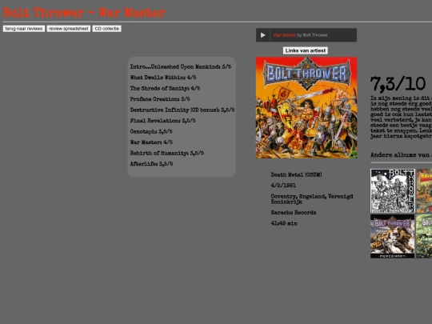Click the location 'Coventry, Engeland, Verenigd Koninkrijk'
Viewport: 432px width, 324px height.
click(x=312, y=199)
